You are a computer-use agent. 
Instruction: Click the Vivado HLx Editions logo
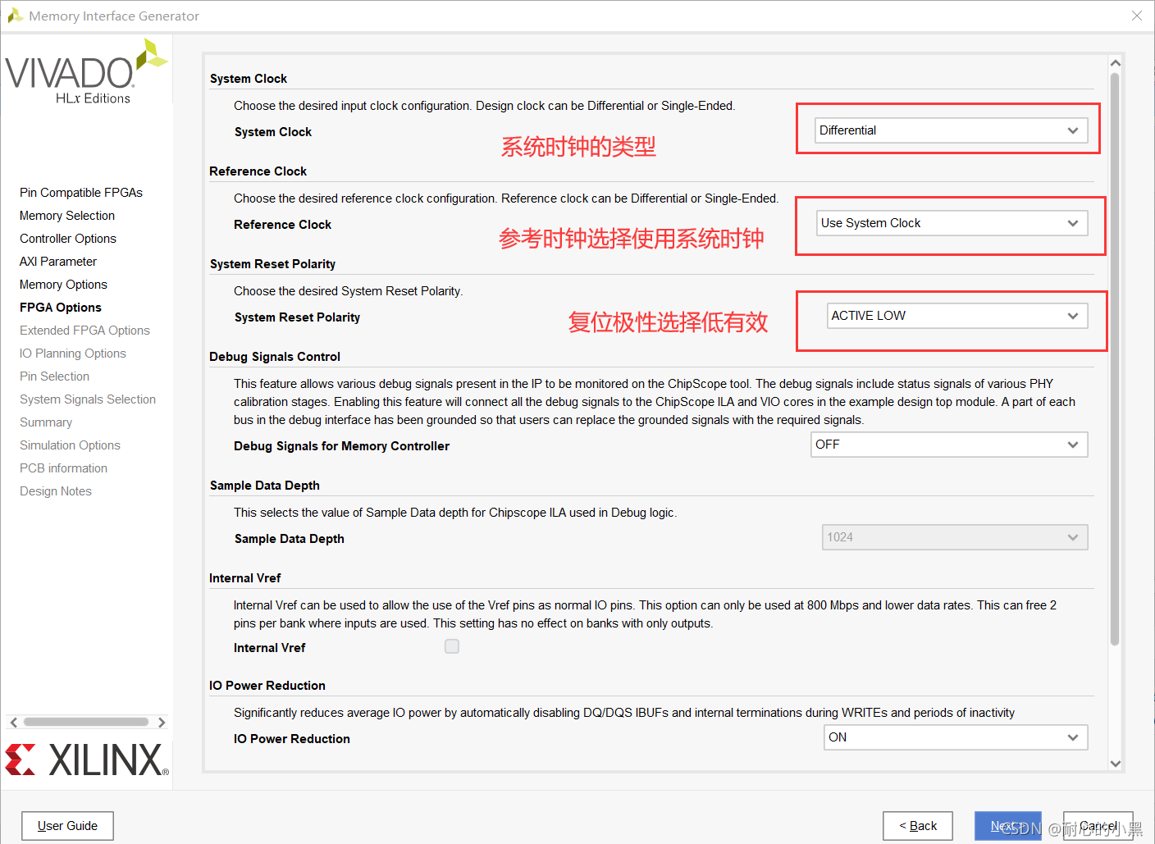pyautogui.click(x=86, y=72)
